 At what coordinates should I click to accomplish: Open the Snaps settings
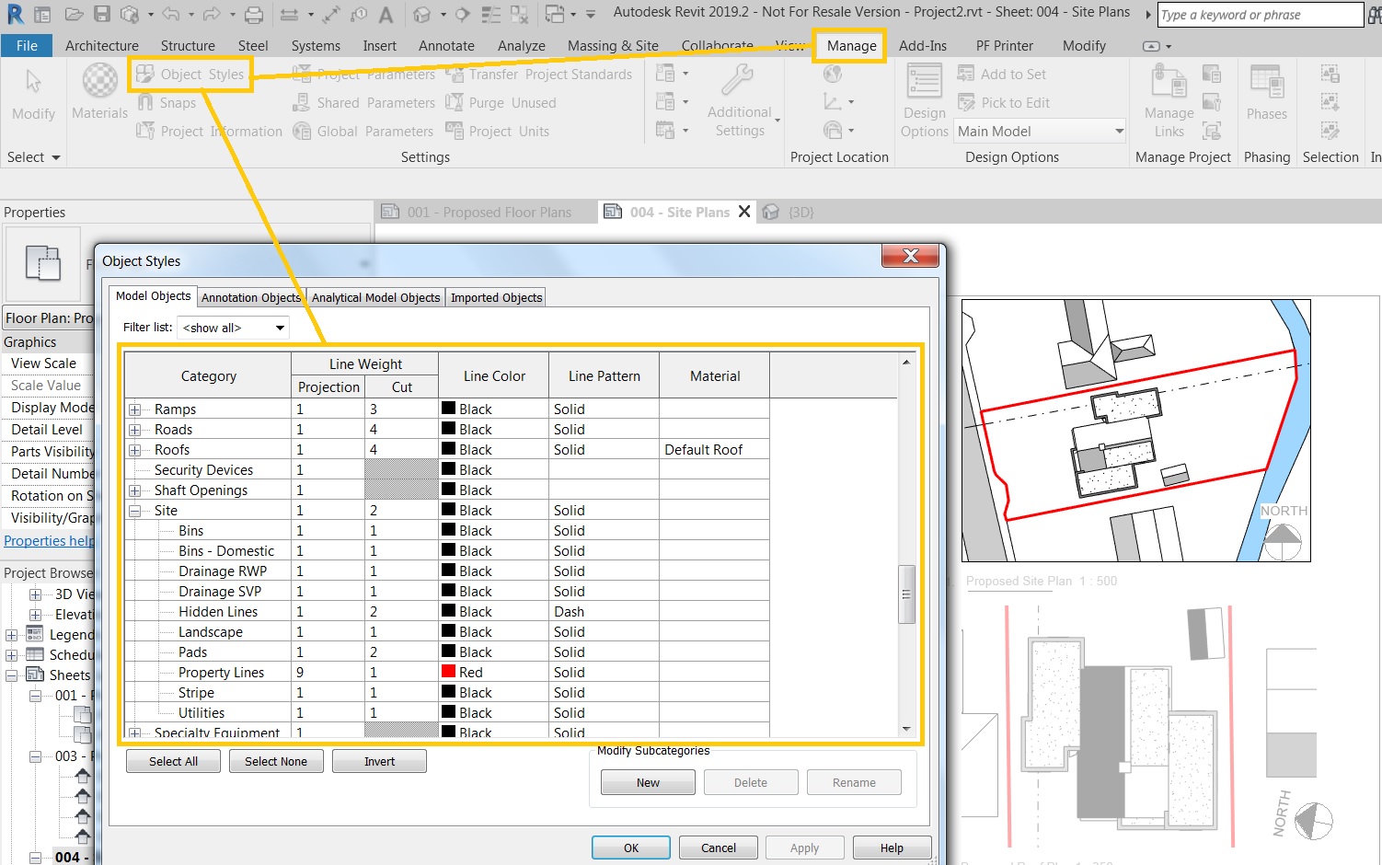[170, 102]
